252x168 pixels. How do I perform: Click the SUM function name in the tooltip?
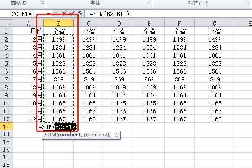point(50,135)
